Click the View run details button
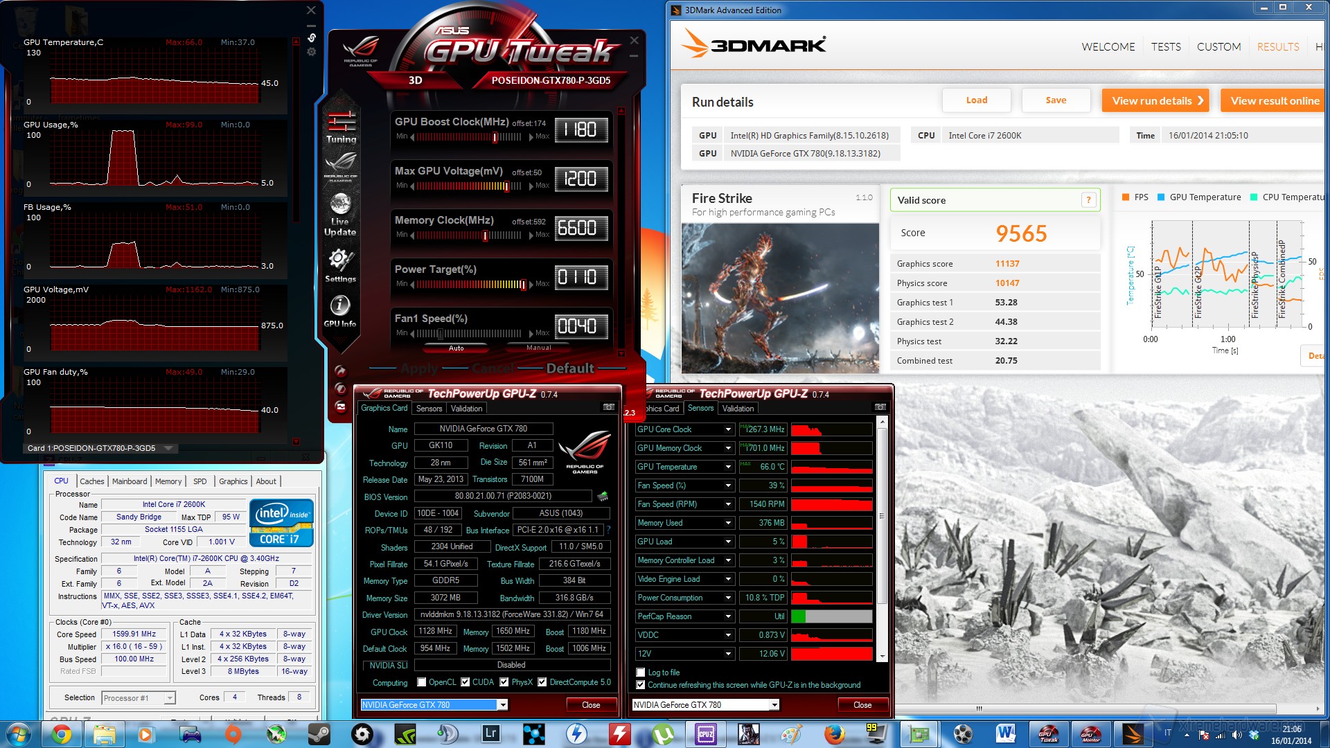1330x748 pixels. coord(1155,101)
